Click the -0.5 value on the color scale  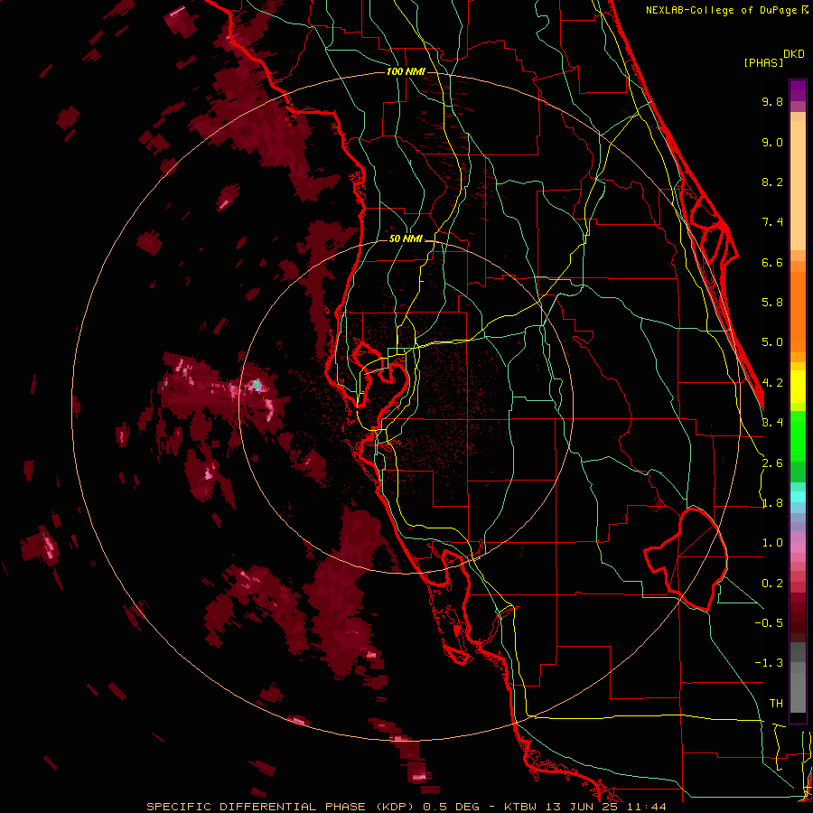[x=769, y=622]
